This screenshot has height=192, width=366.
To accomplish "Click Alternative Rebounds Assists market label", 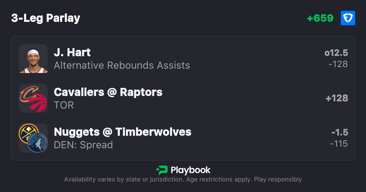I will coord(122,65).
